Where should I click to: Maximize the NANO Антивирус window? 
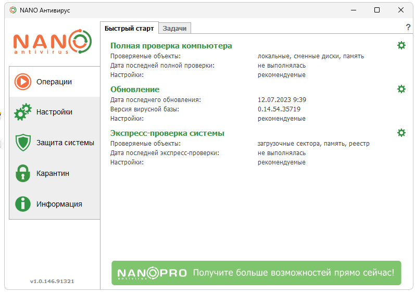(x=377, y=10)
